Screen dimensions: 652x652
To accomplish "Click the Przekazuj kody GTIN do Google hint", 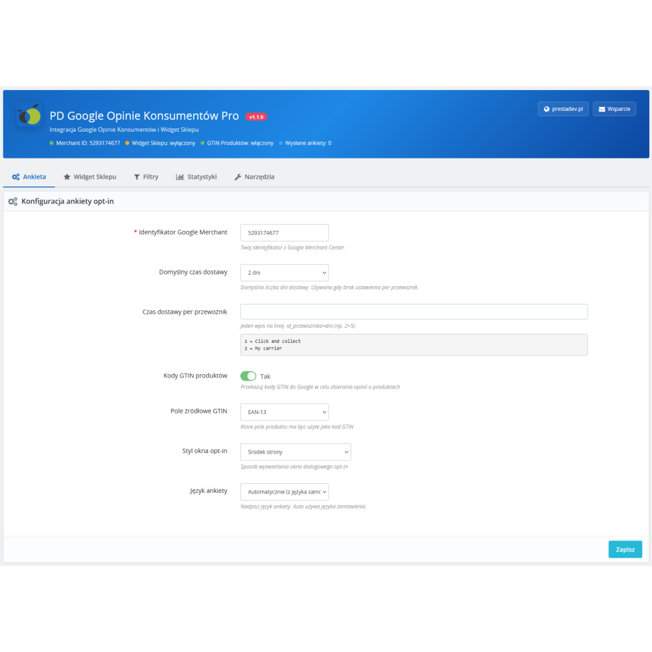I will (x=319, y=387).
